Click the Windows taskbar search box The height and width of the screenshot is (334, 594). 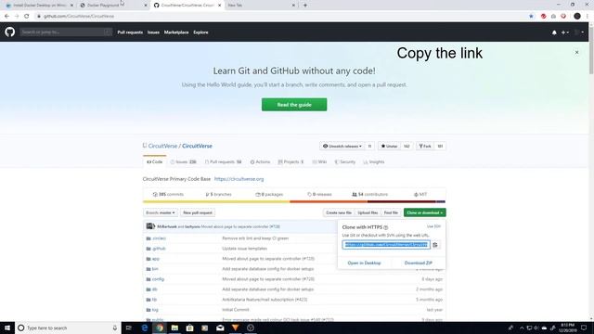click(x=68, y=328)
